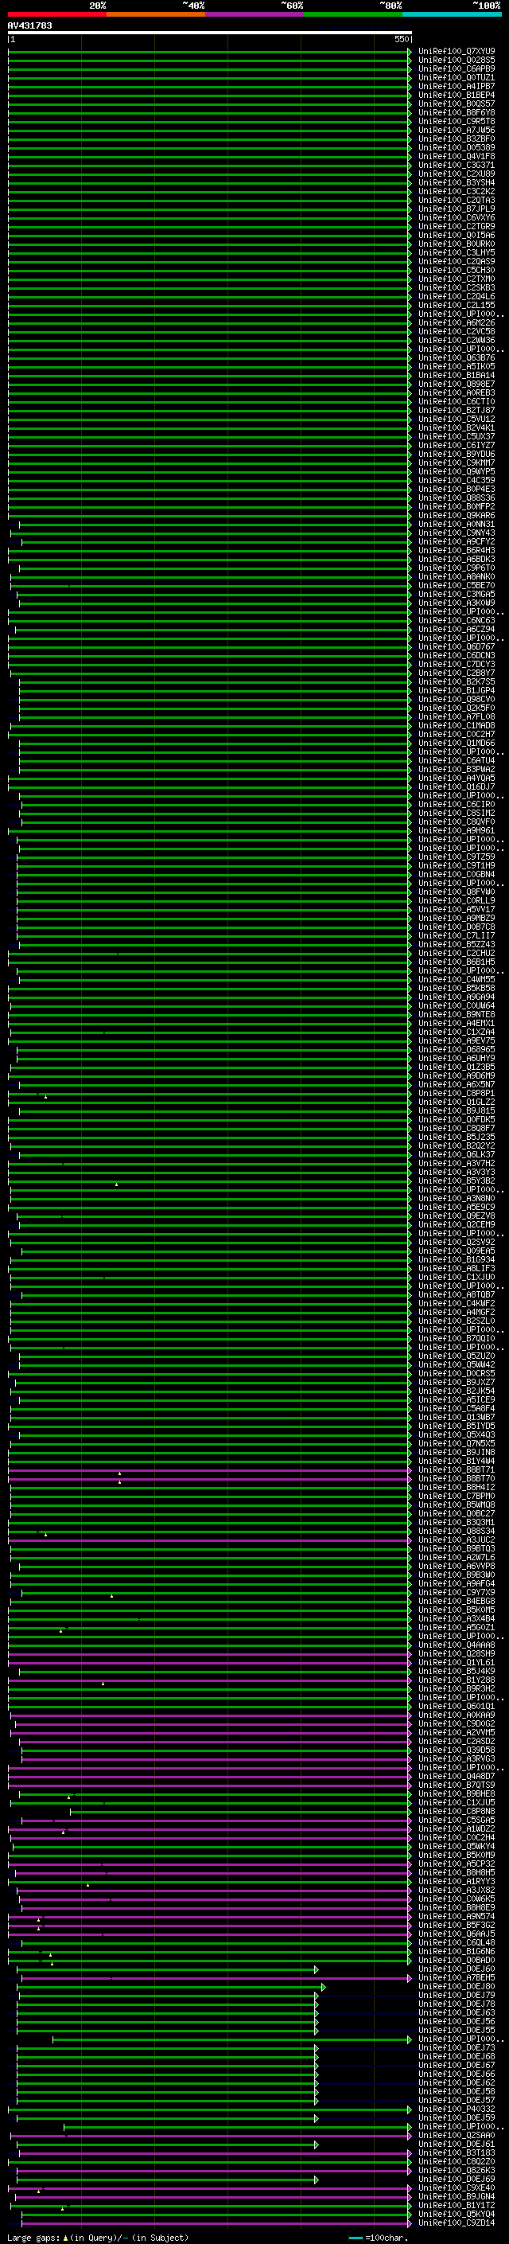Click the purple ~60% identity legend bar
Viewport: 509px width, 2244px height.
pos(255,14)
